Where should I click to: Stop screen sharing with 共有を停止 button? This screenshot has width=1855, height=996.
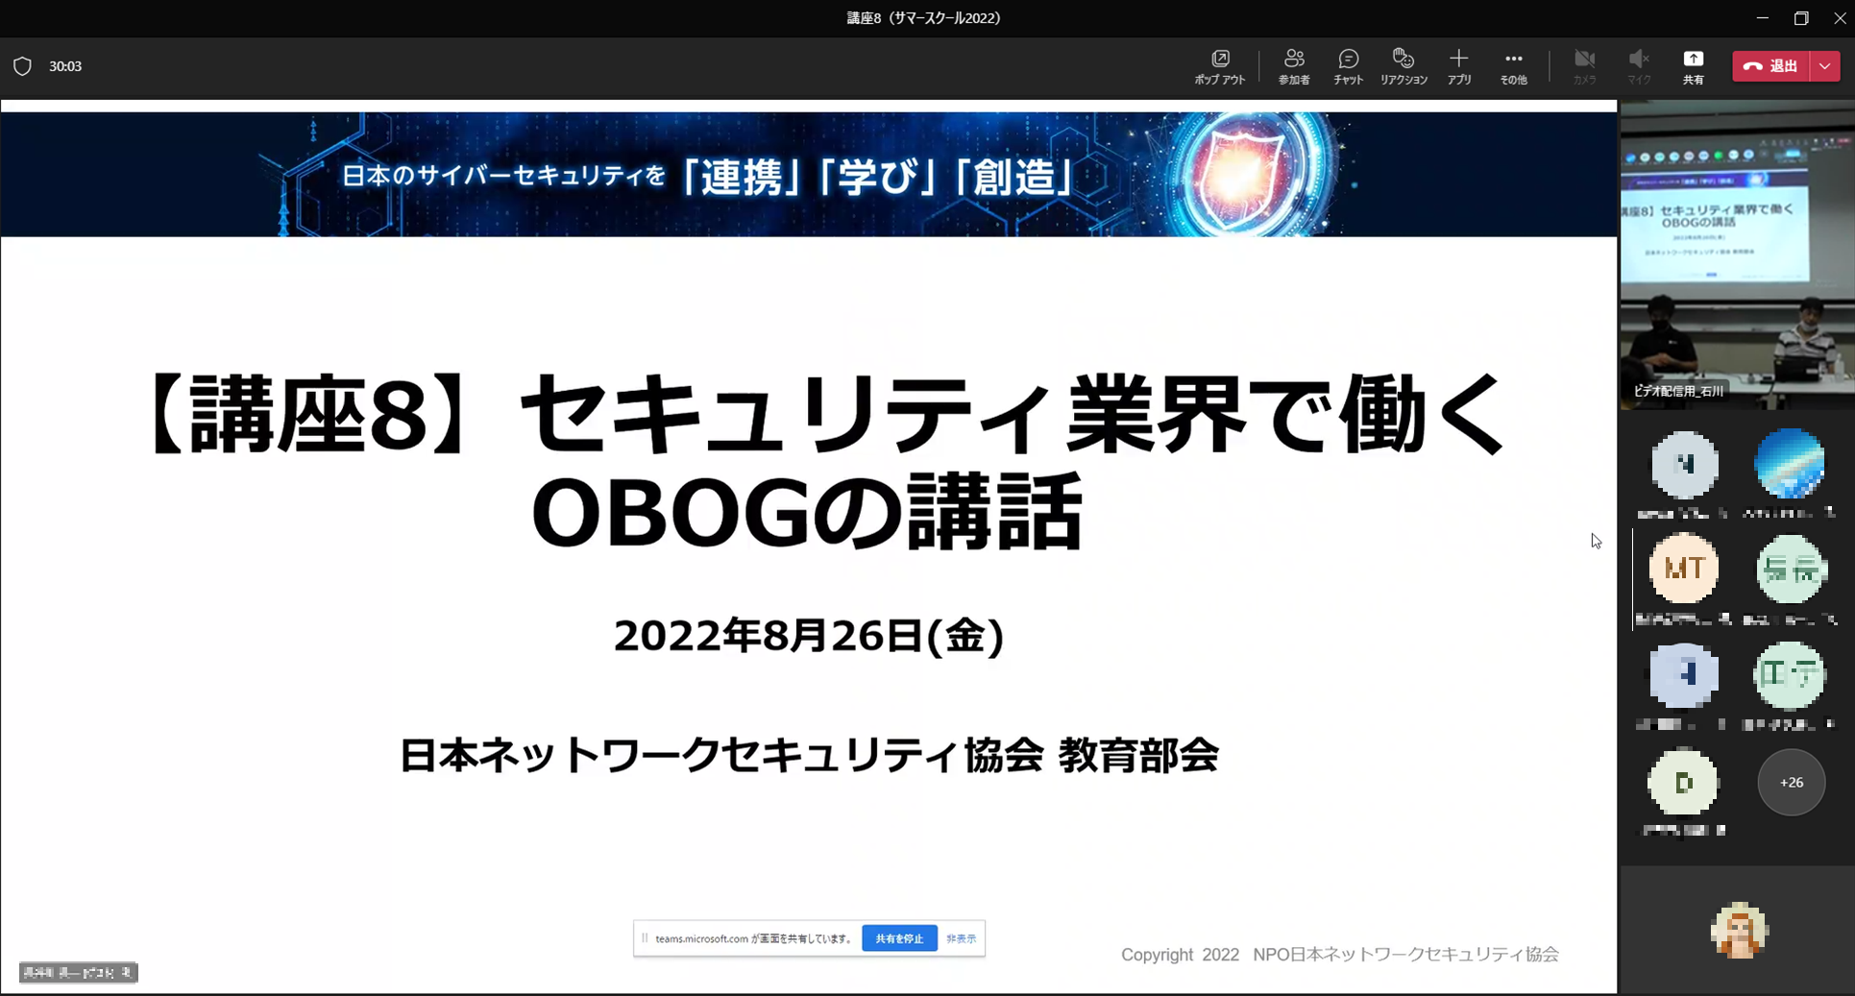(x=899, y=938)
